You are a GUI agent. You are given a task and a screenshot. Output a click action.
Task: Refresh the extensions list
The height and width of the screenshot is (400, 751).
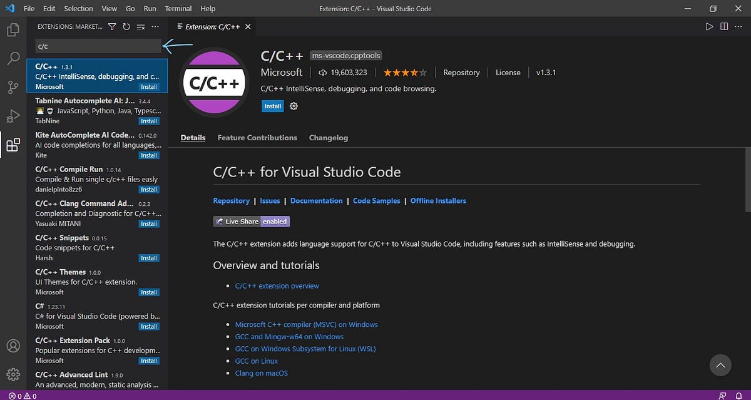click(x=126, y=26)
